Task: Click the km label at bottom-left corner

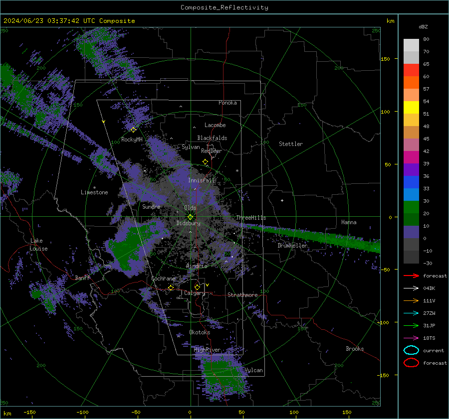Action: pyautogui.click(x=7, y=414)
